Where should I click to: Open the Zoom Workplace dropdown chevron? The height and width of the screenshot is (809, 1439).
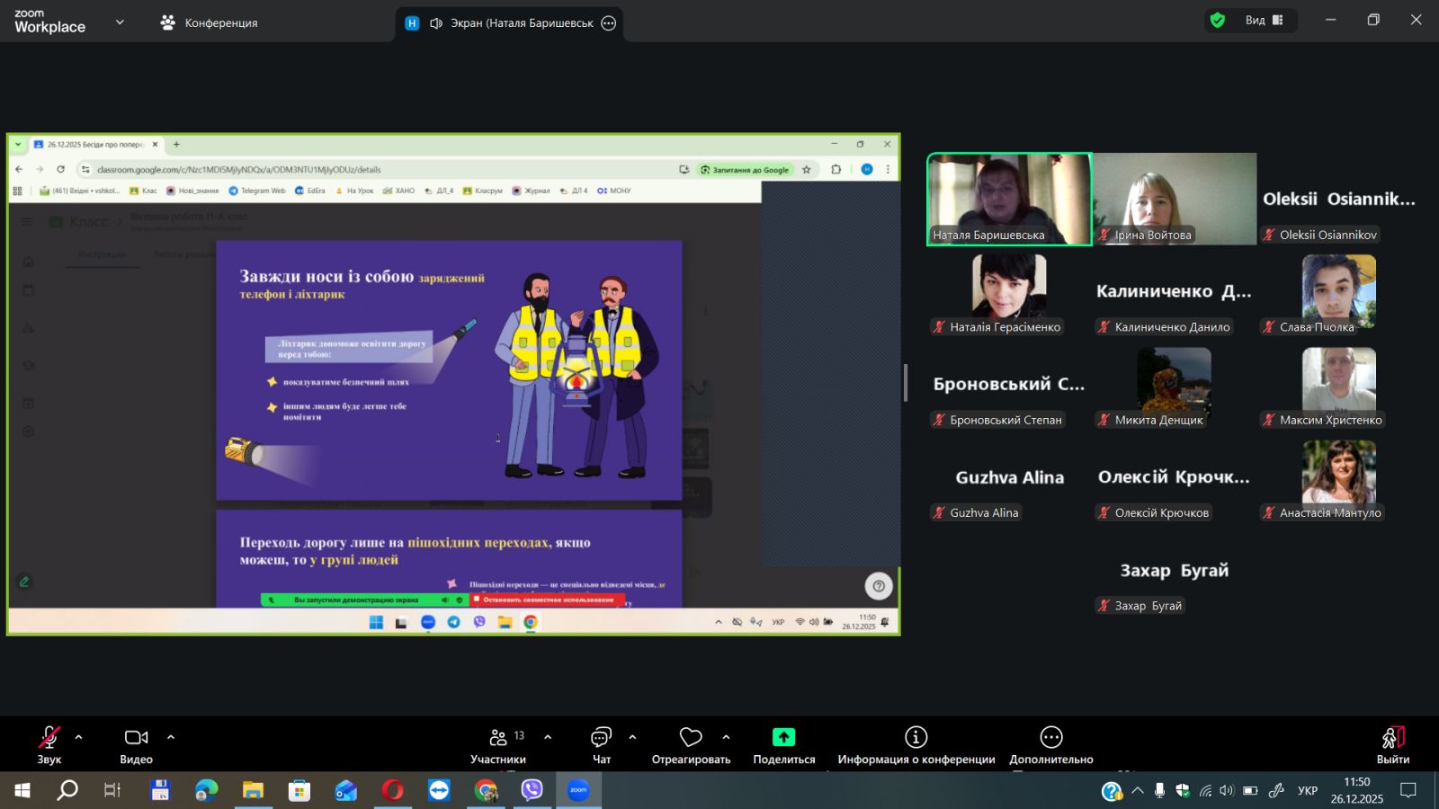pos(120,22)
